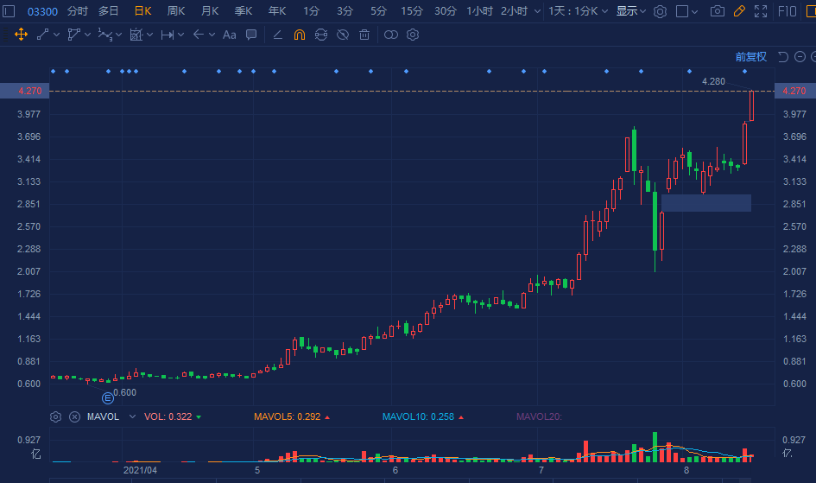The image size is (816, 483).
Task: Select the range ruler tool
Action: pos(167,35)
